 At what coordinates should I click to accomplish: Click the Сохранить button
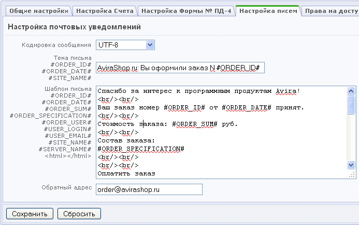pyautogui.click(x=30, y=214)
